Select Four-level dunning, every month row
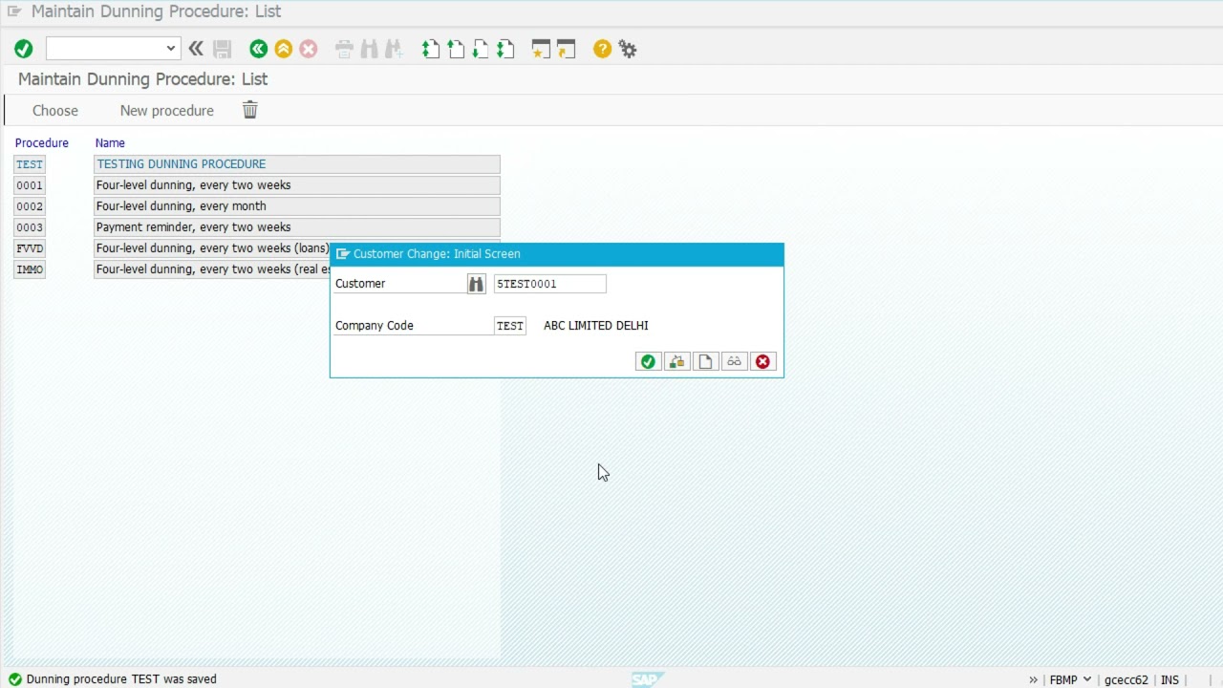This screenshot has height=688, width=1223. tap(297, 206)
